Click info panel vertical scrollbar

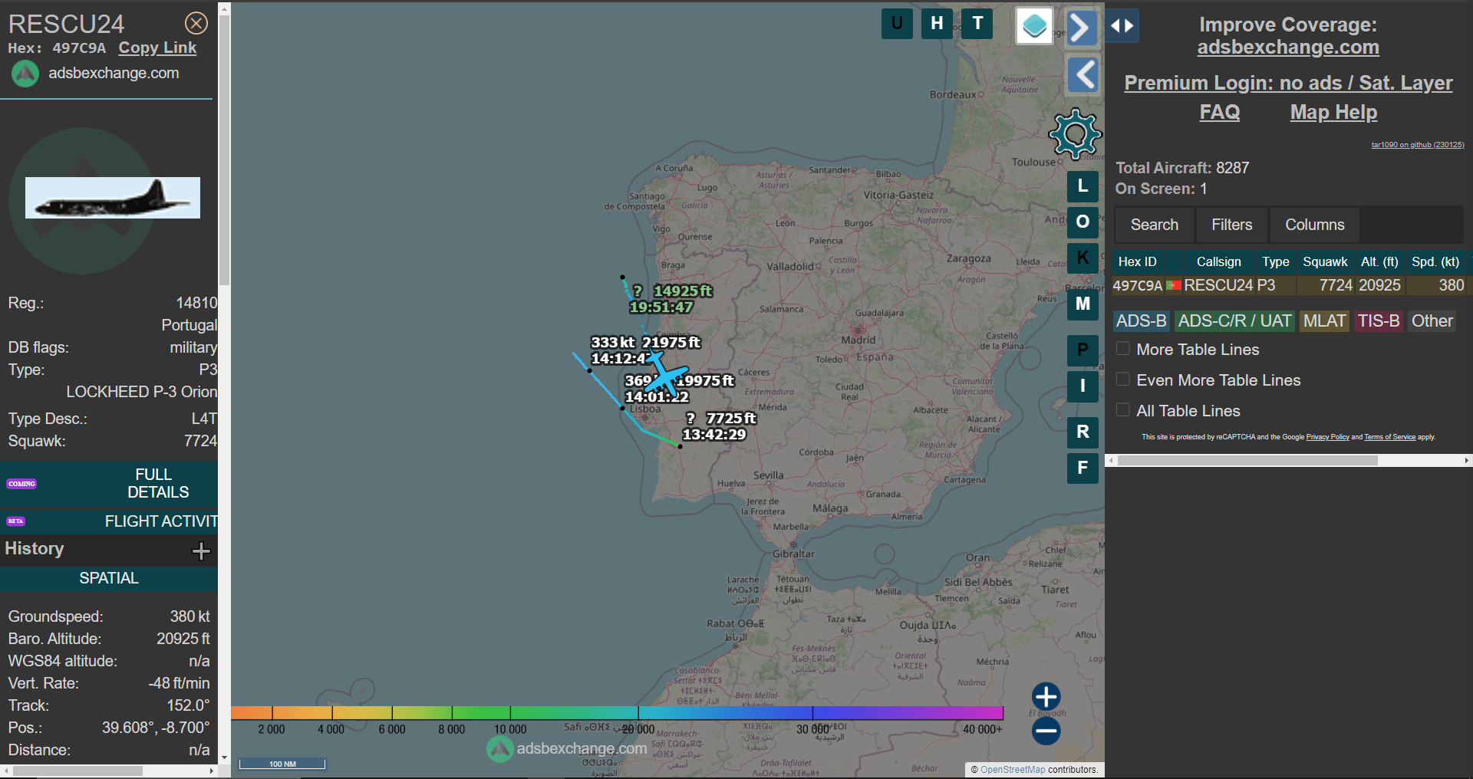tap(224, 150)
